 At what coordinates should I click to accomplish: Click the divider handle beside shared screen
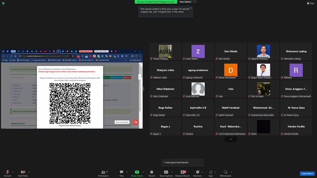click(144, 89)
